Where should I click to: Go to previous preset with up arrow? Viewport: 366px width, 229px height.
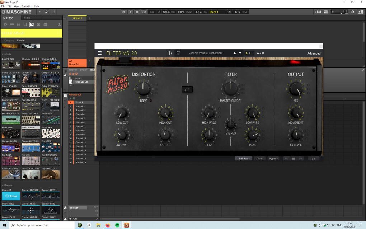235,53
